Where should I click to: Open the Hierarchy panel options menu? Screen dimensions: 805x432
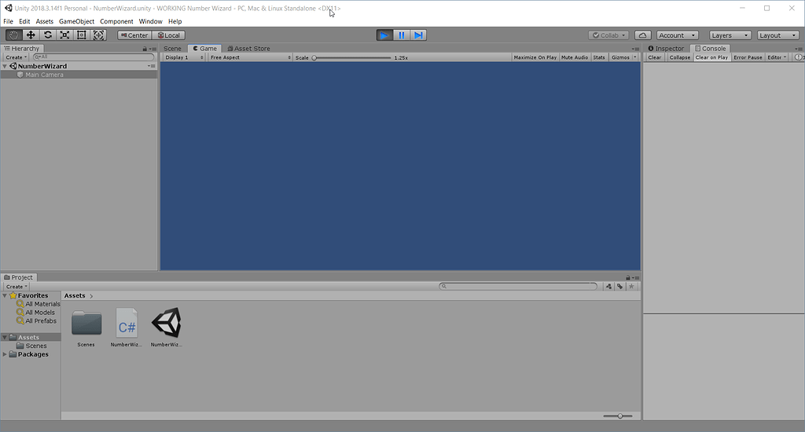[x=153, y=49]
